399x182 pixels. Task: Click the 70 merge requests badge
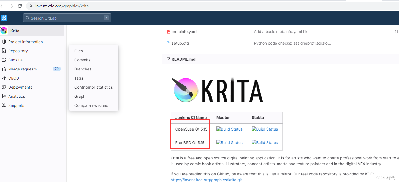57,69
